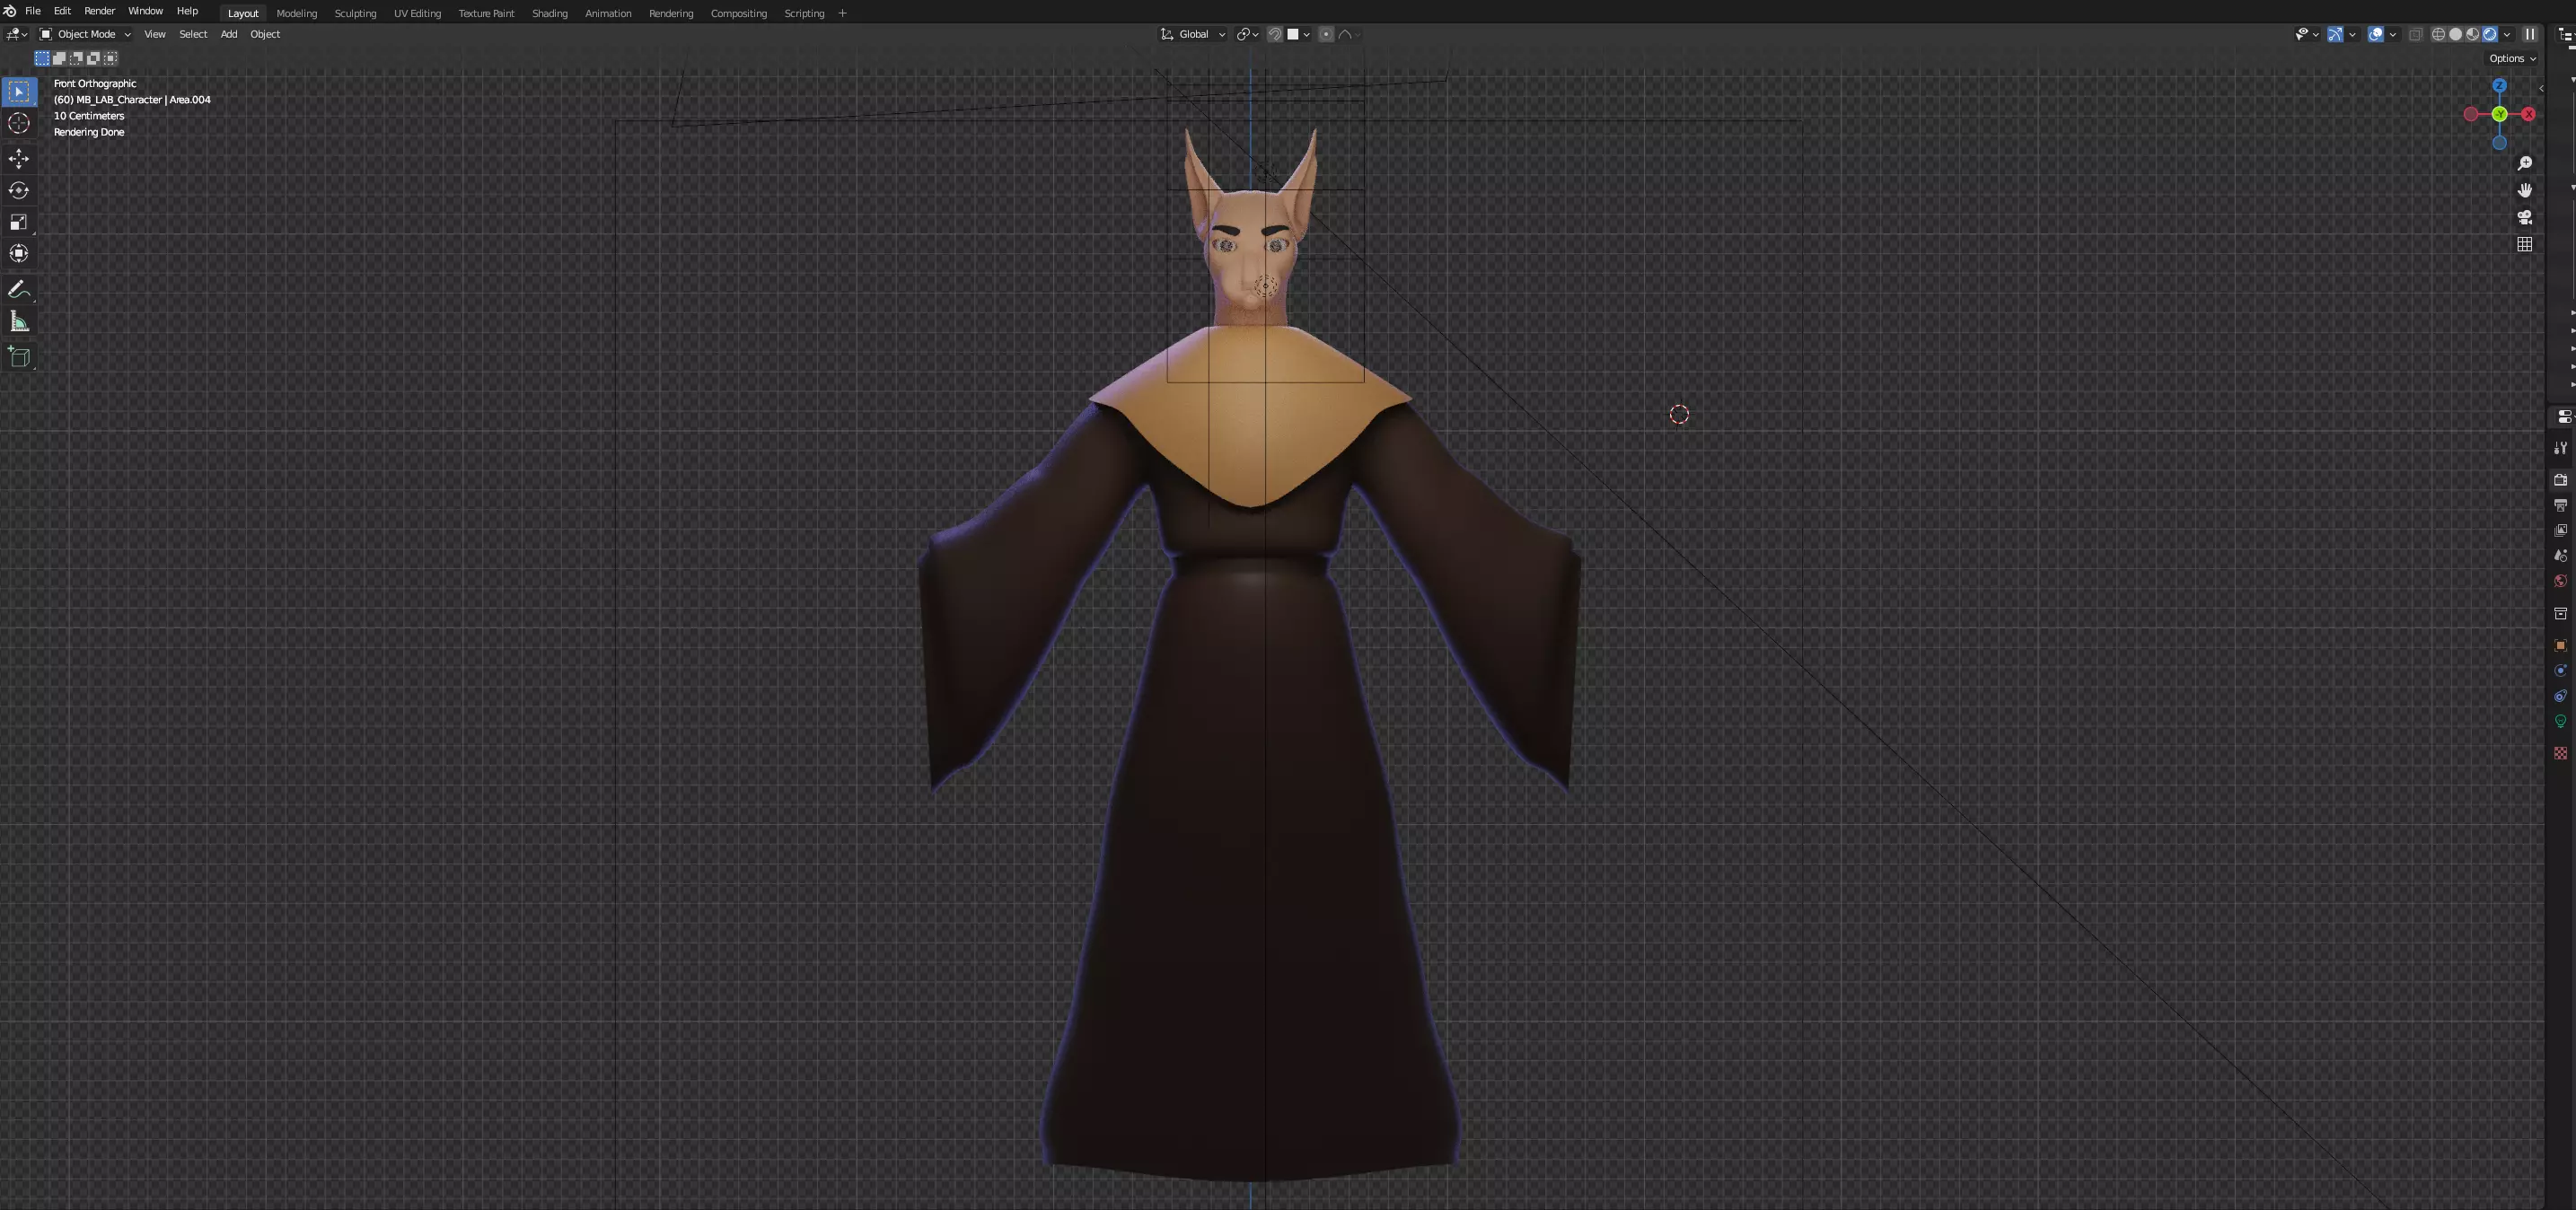The width and height of the screenshot is (2576, 1210).
Task: Toggle viewport overlays display
Action: [2376, 34]
